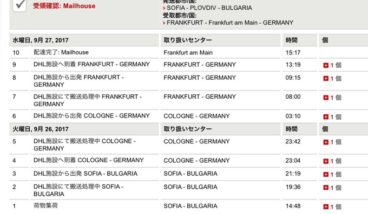
Task: Expand pieces for 14:48 shipment pickup row
Action: tap(326, 206)
